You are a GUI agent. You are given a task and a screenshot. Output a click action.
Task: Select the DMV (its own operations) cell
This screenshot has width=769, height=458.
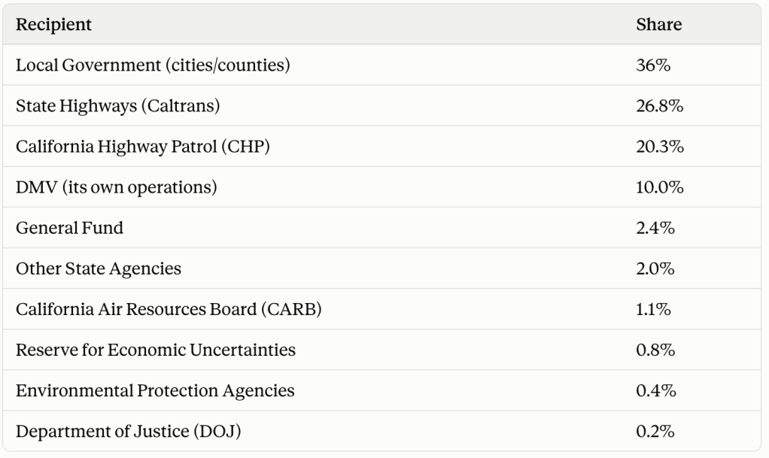click(116, 187)
